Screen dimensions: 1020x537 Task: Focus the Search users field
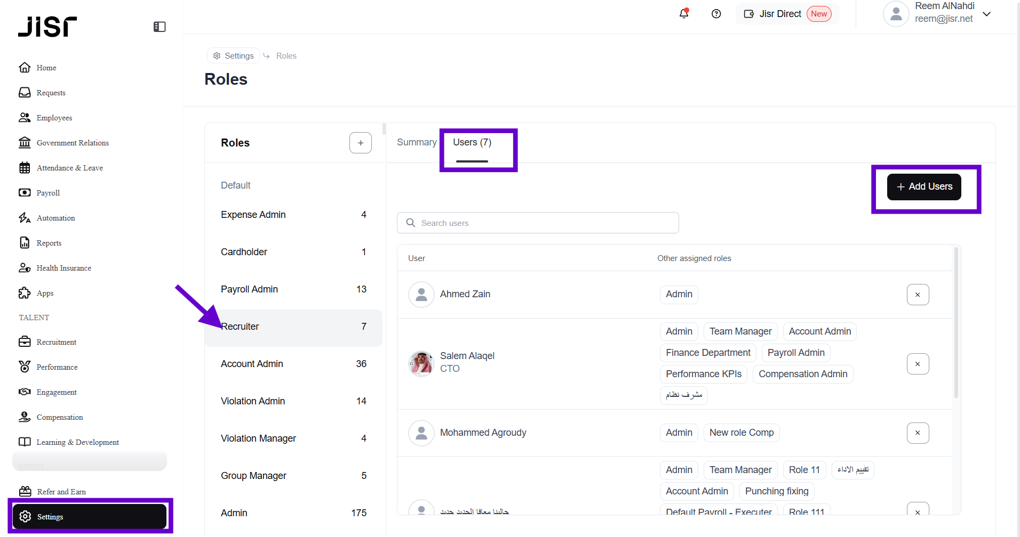pos(538,223)
